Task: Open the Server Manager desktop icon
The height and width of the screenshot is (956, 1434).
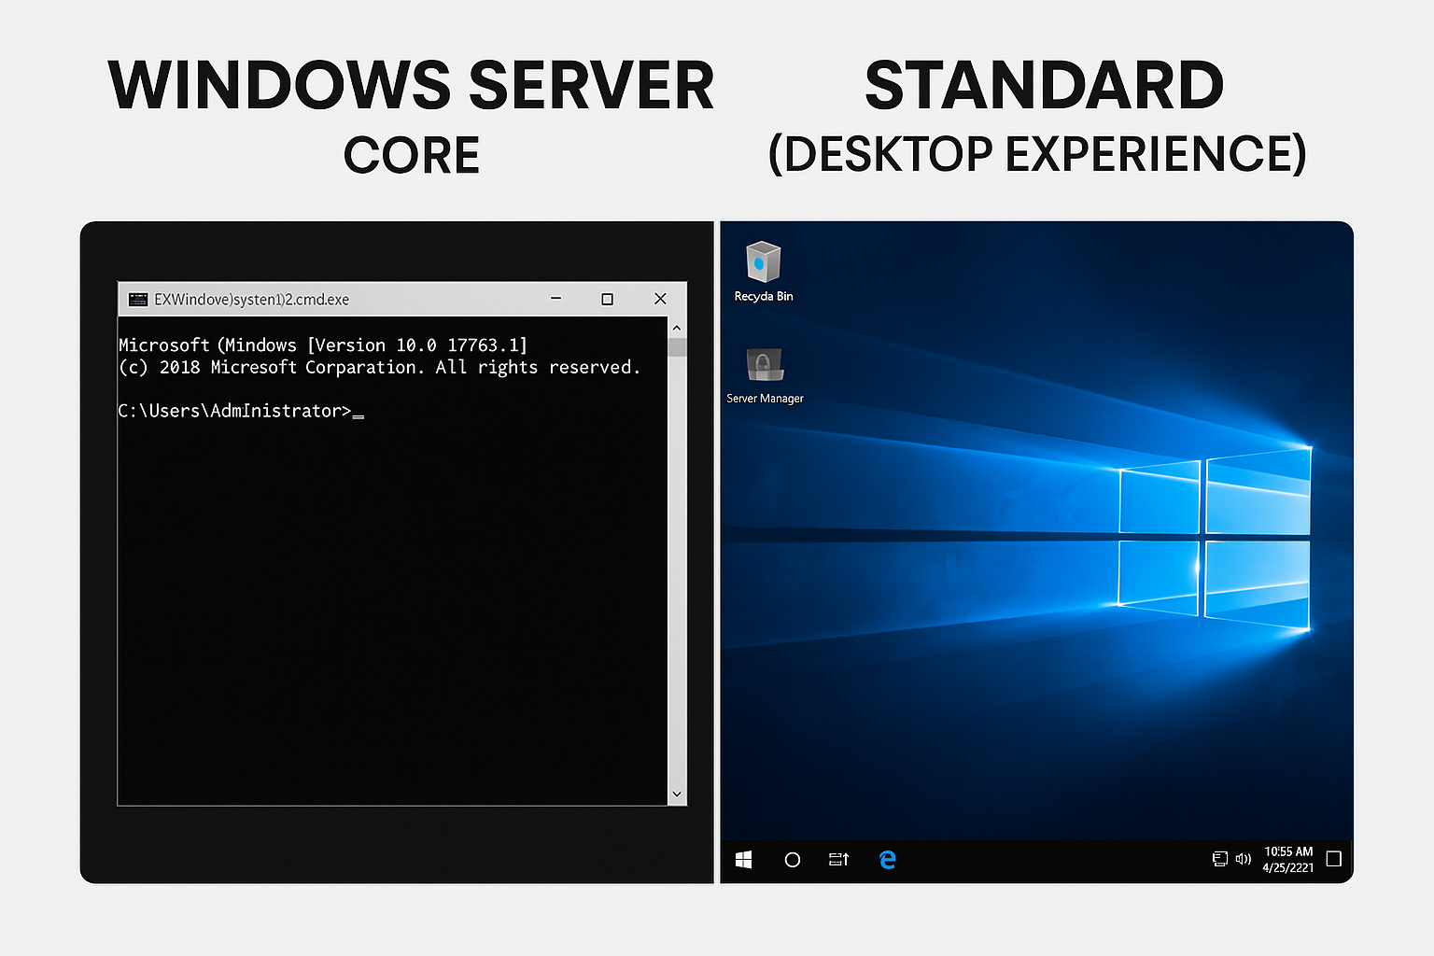Action: coord(765,366)
